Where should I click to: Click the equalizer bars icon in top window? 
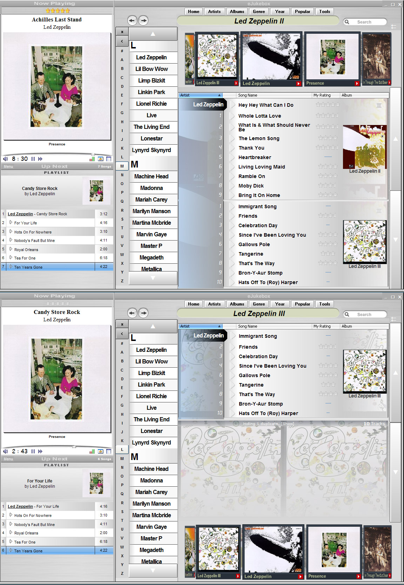pyautogui.click(x=92, y=159)
